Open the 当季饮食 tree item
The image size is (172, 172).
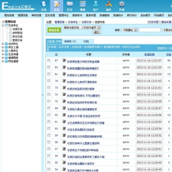click(x=18, y=29)
